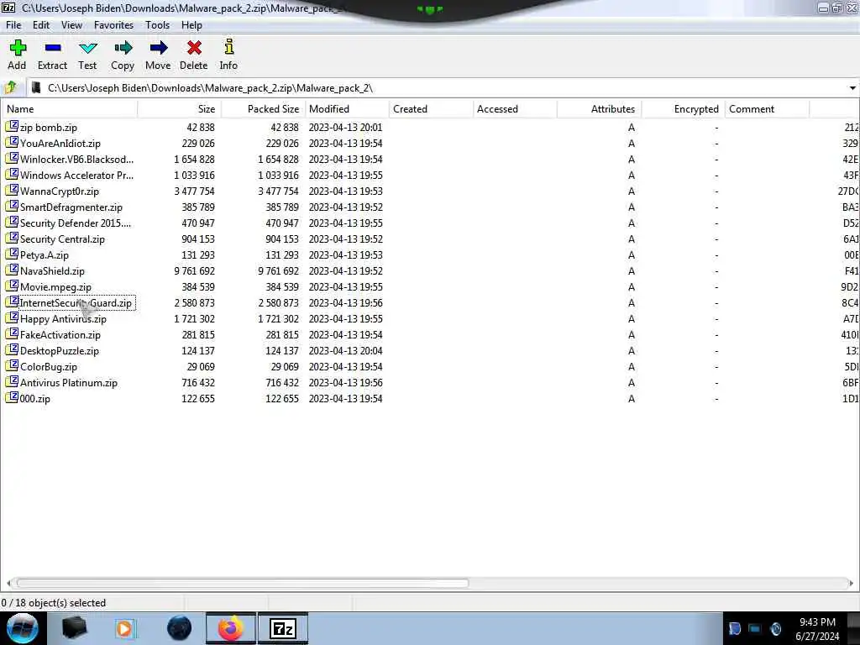Viewport: 860px width, 645px height.
Task: Select the WannaCrypt0r.zip archive icon
Action: [12, 191]
